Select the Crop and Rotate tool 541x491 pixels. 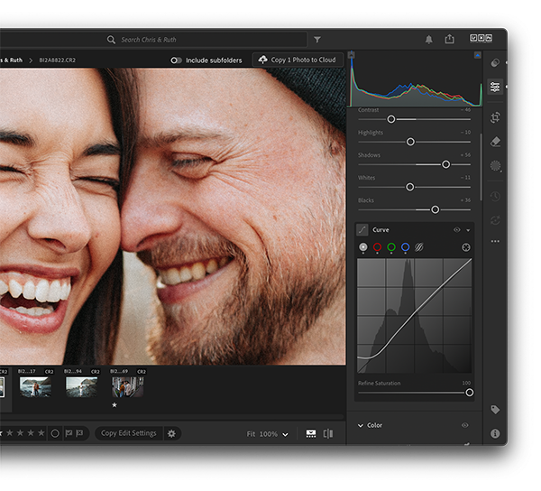(495, 117)
